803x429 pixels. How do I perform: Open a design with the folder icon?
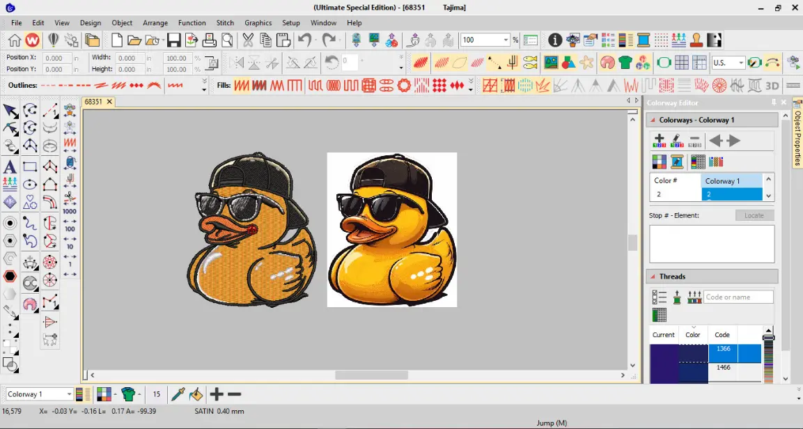point(134,40)
